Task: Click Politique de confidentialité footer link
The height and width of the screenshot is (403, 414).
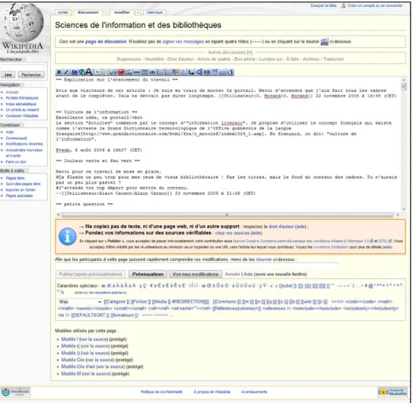Action: point(161,392)
